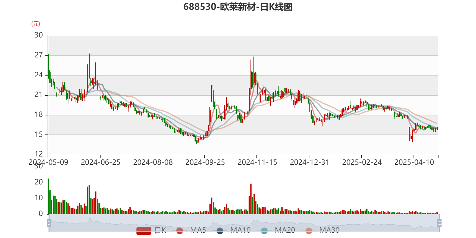
Task: Click the volume axis label 10
Action: pos(39,198)
